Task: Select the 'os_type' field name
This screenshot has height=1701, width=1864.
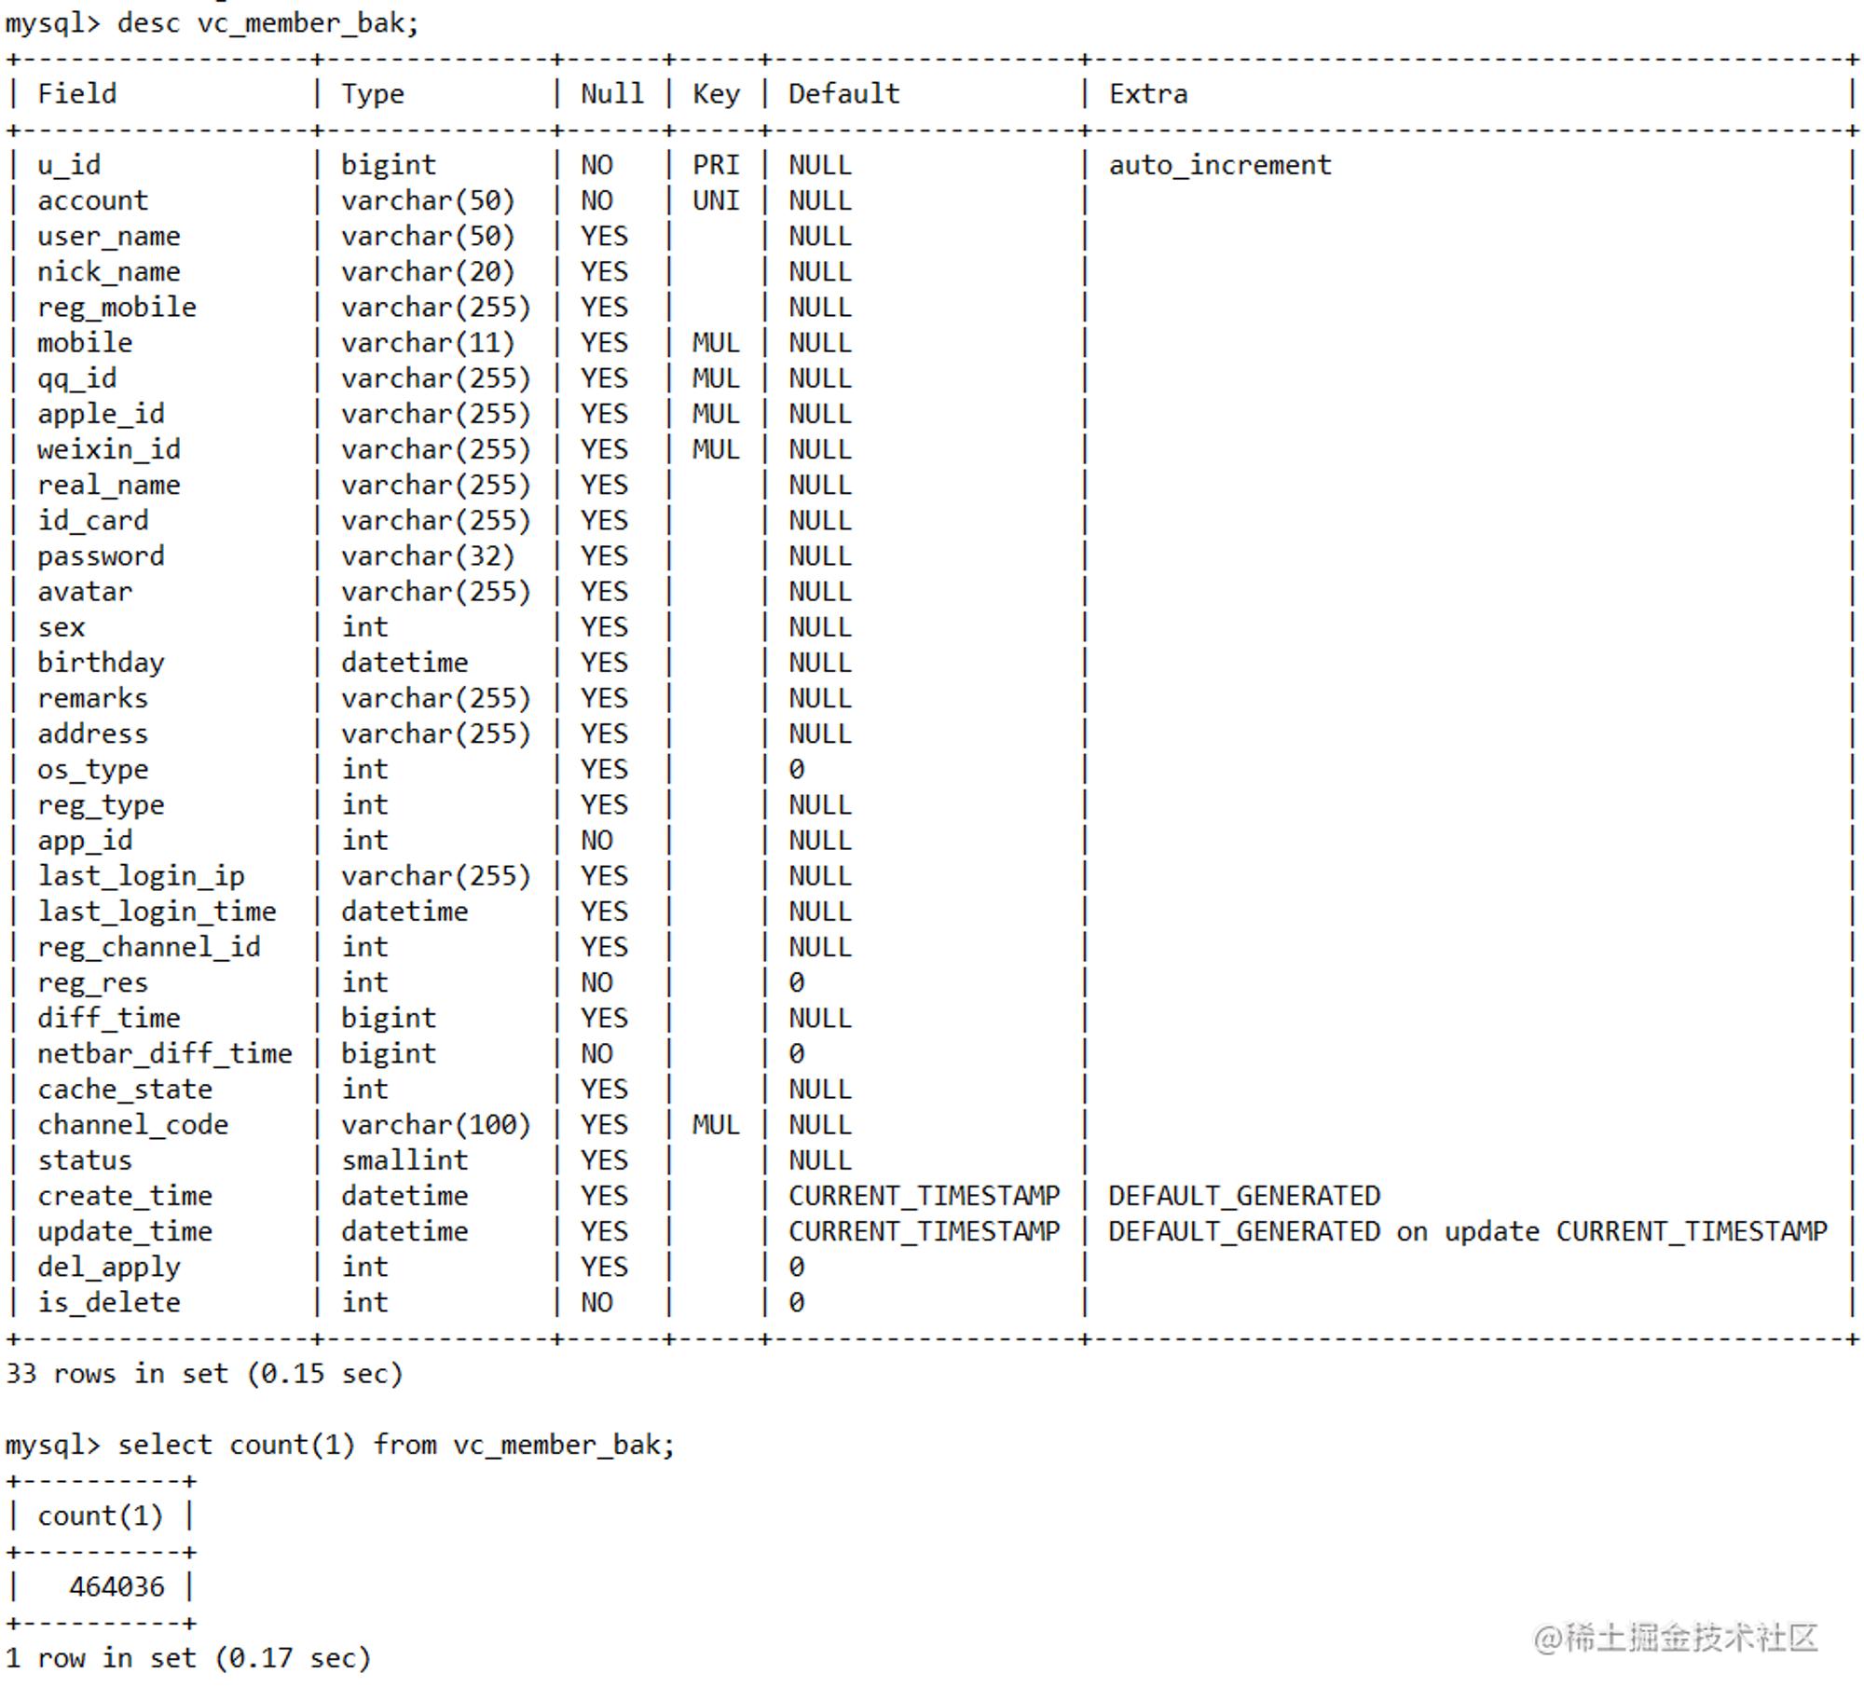Action: [x=93, y=770]
